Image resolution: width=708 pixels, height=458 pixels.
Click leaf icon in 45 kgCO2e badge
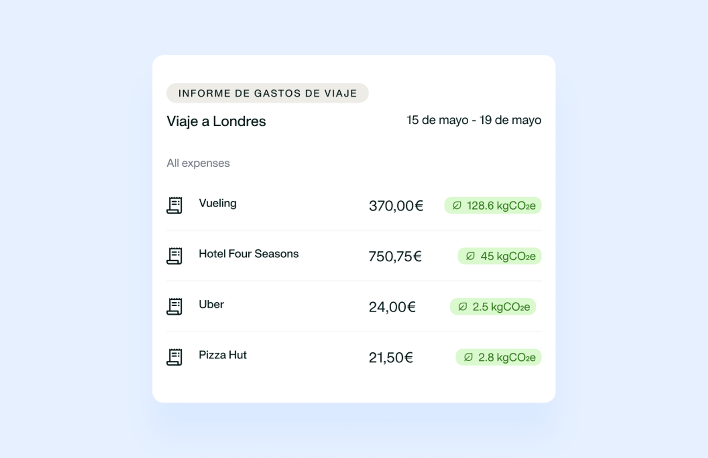[x=470, y=256]
